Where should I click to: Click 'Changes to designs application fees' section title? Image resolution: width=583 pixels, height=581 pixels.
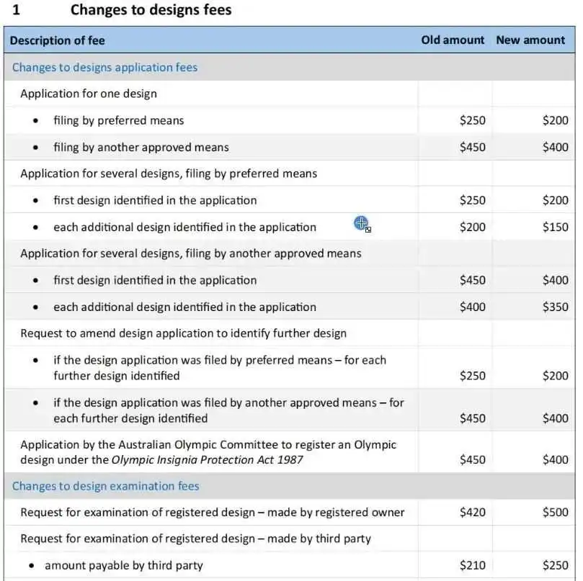point(104,67)
